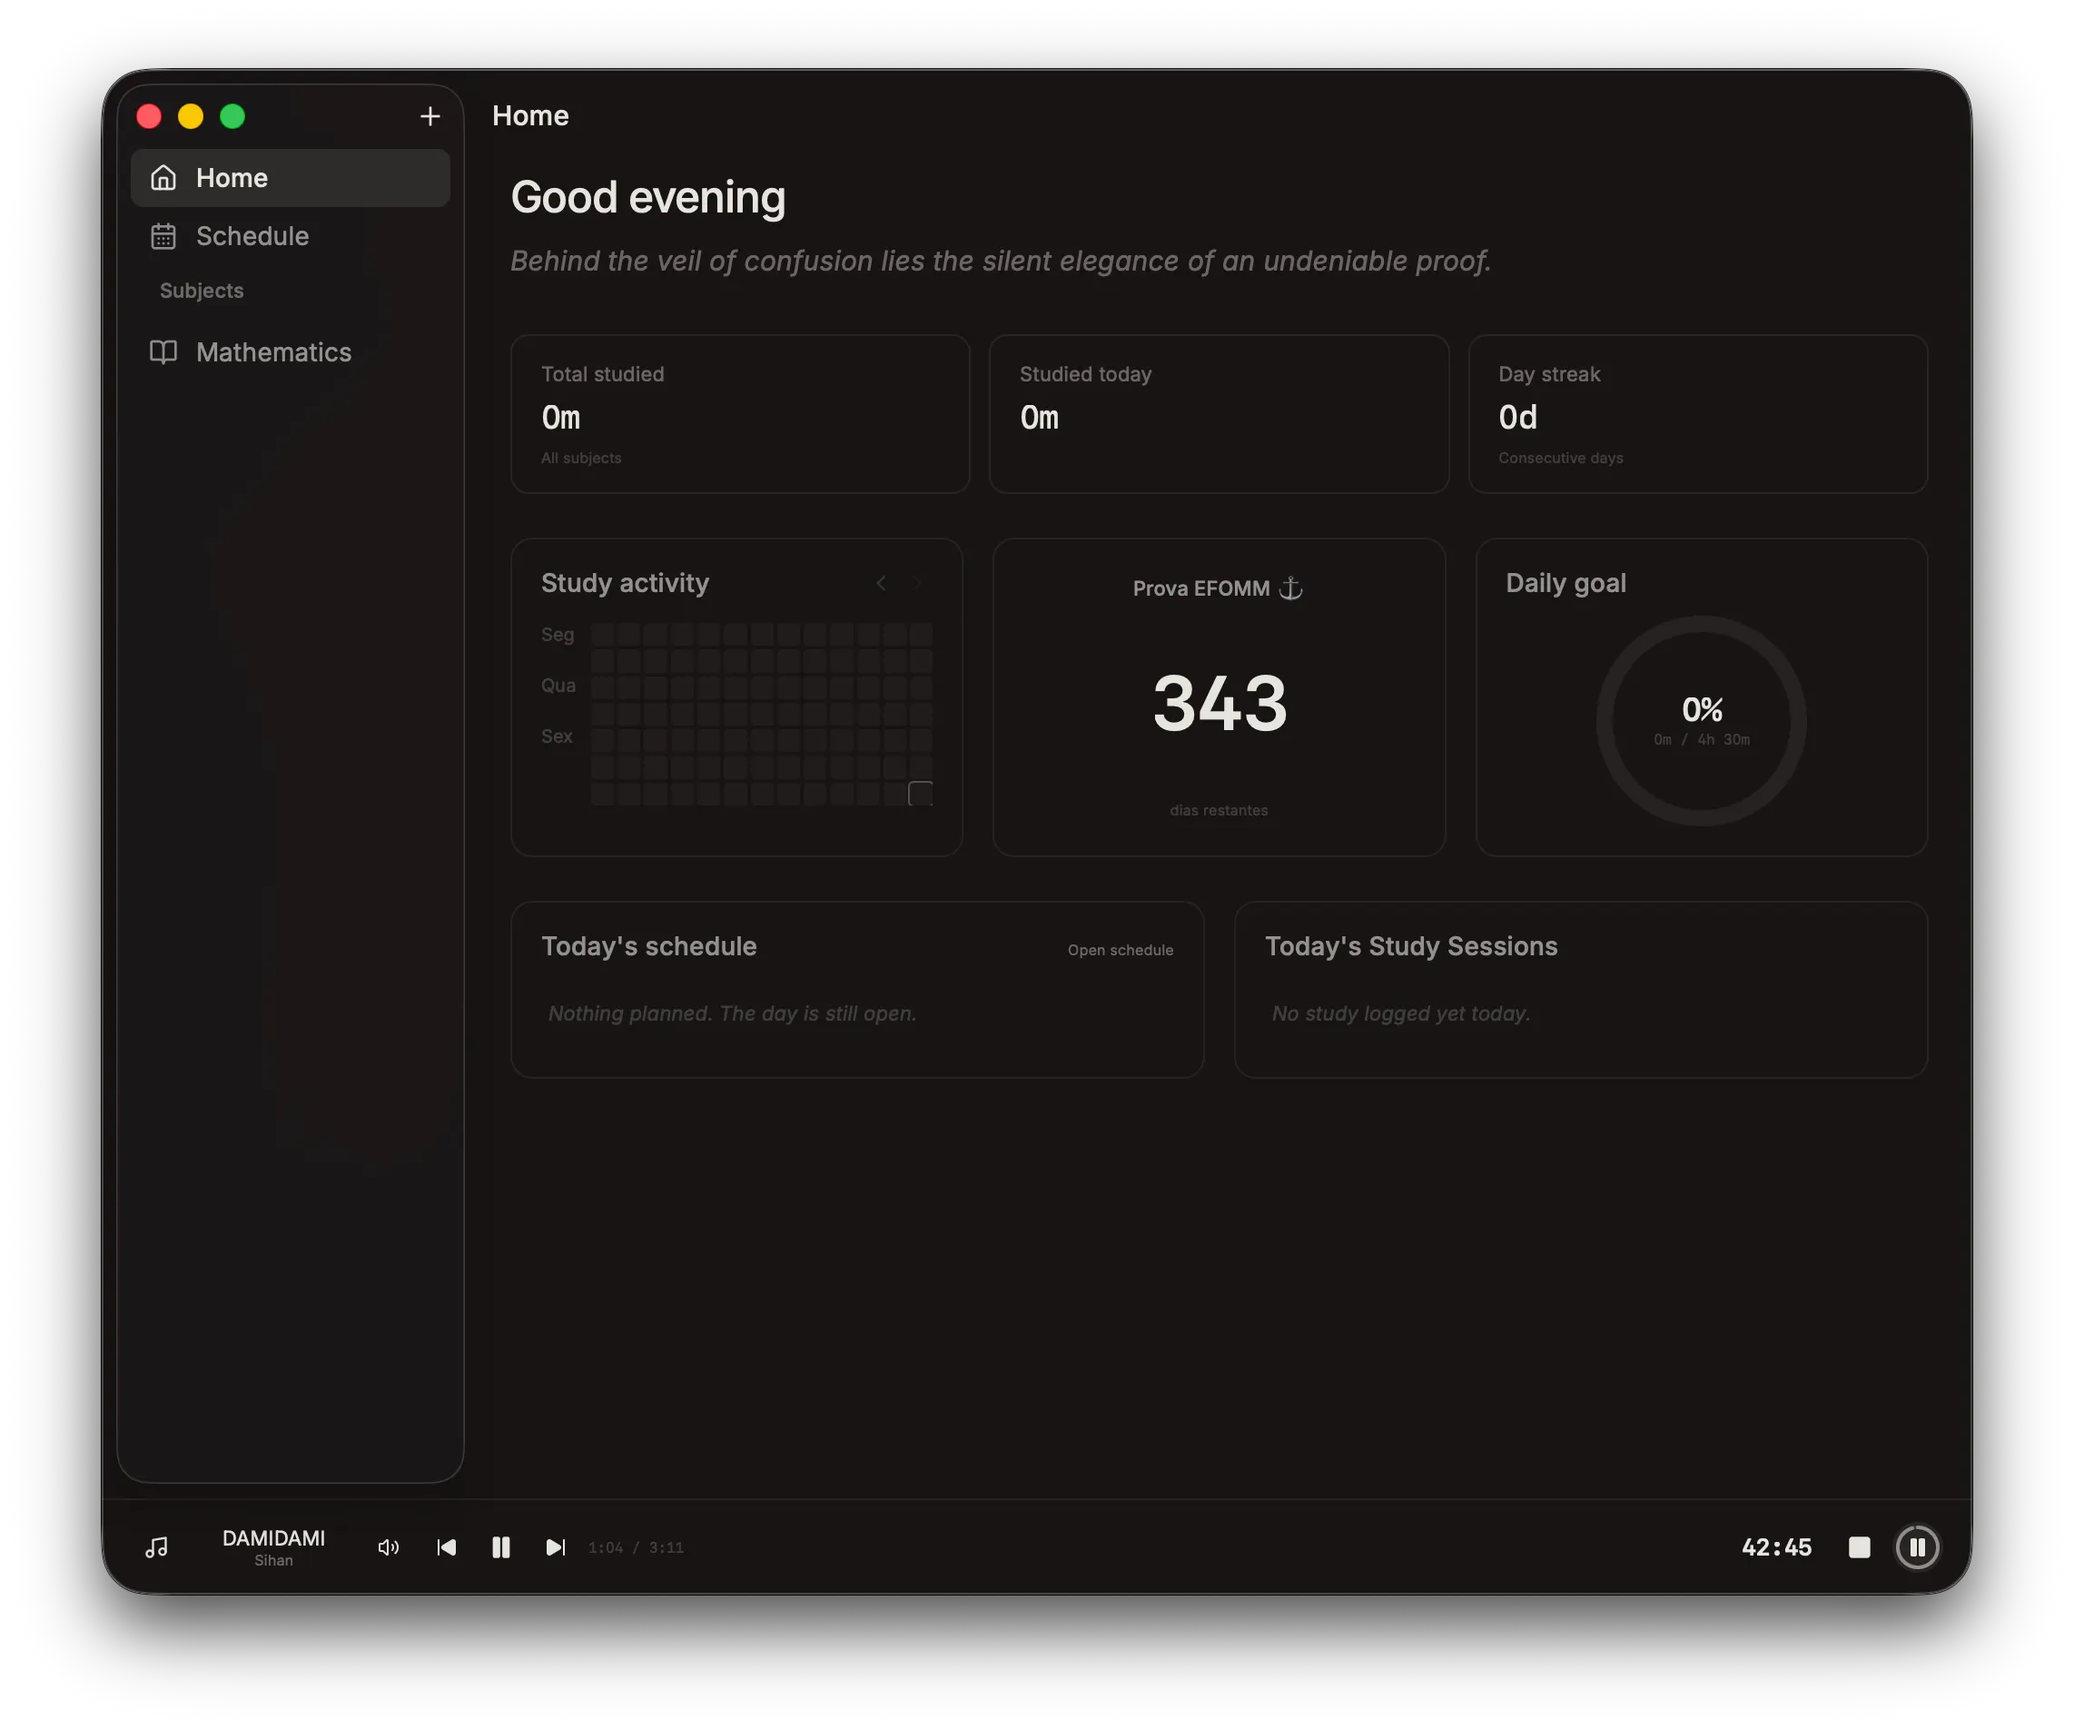This screenshot has height=1729, width=2074.
Task: Click the Today's Study Sessions heading
Action: [1410, 946]
